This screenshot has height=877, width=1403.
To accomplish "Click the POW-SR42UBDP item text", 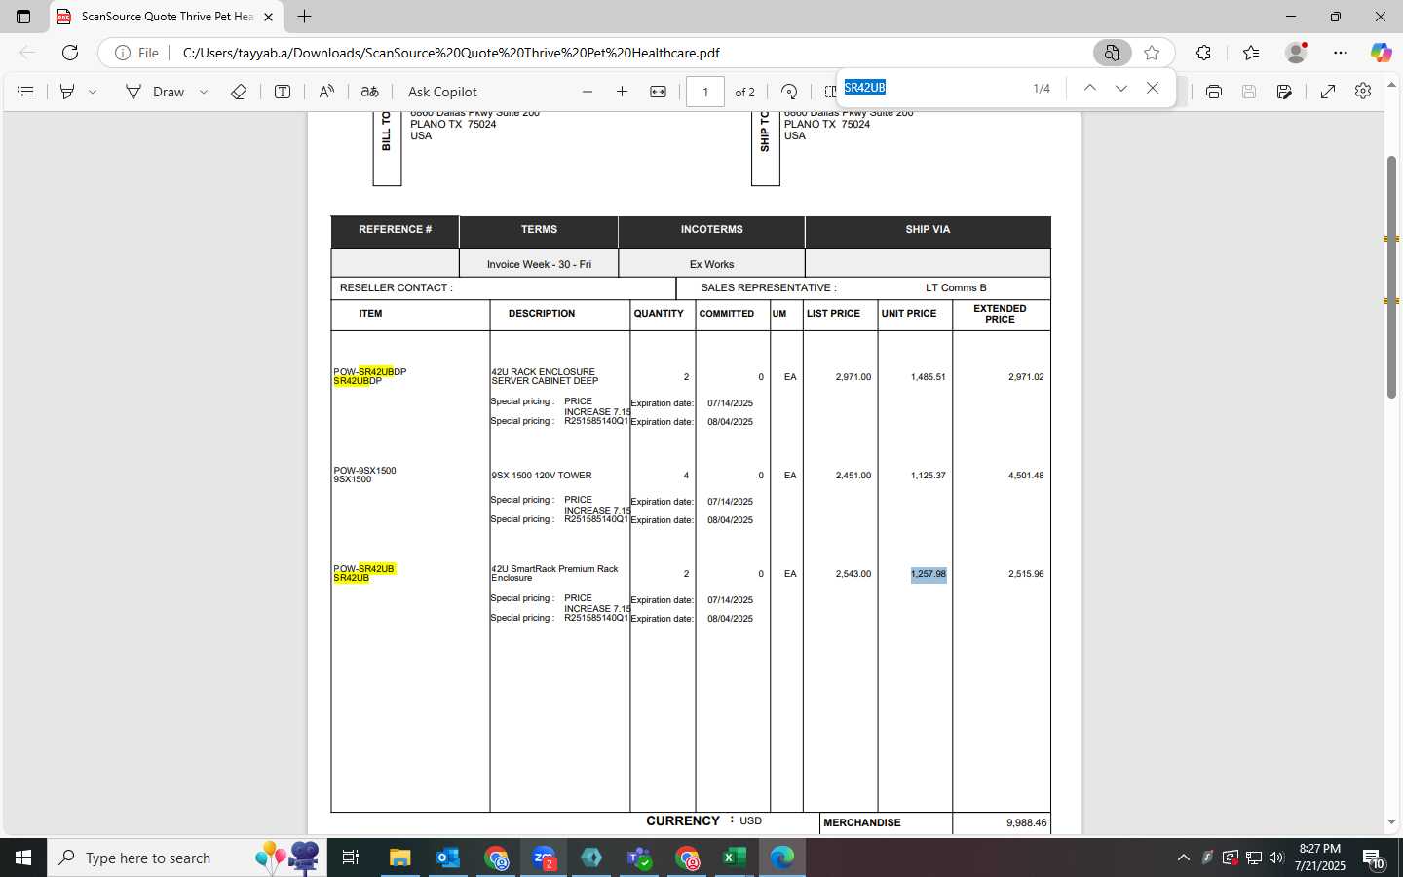I will (370, 371).
